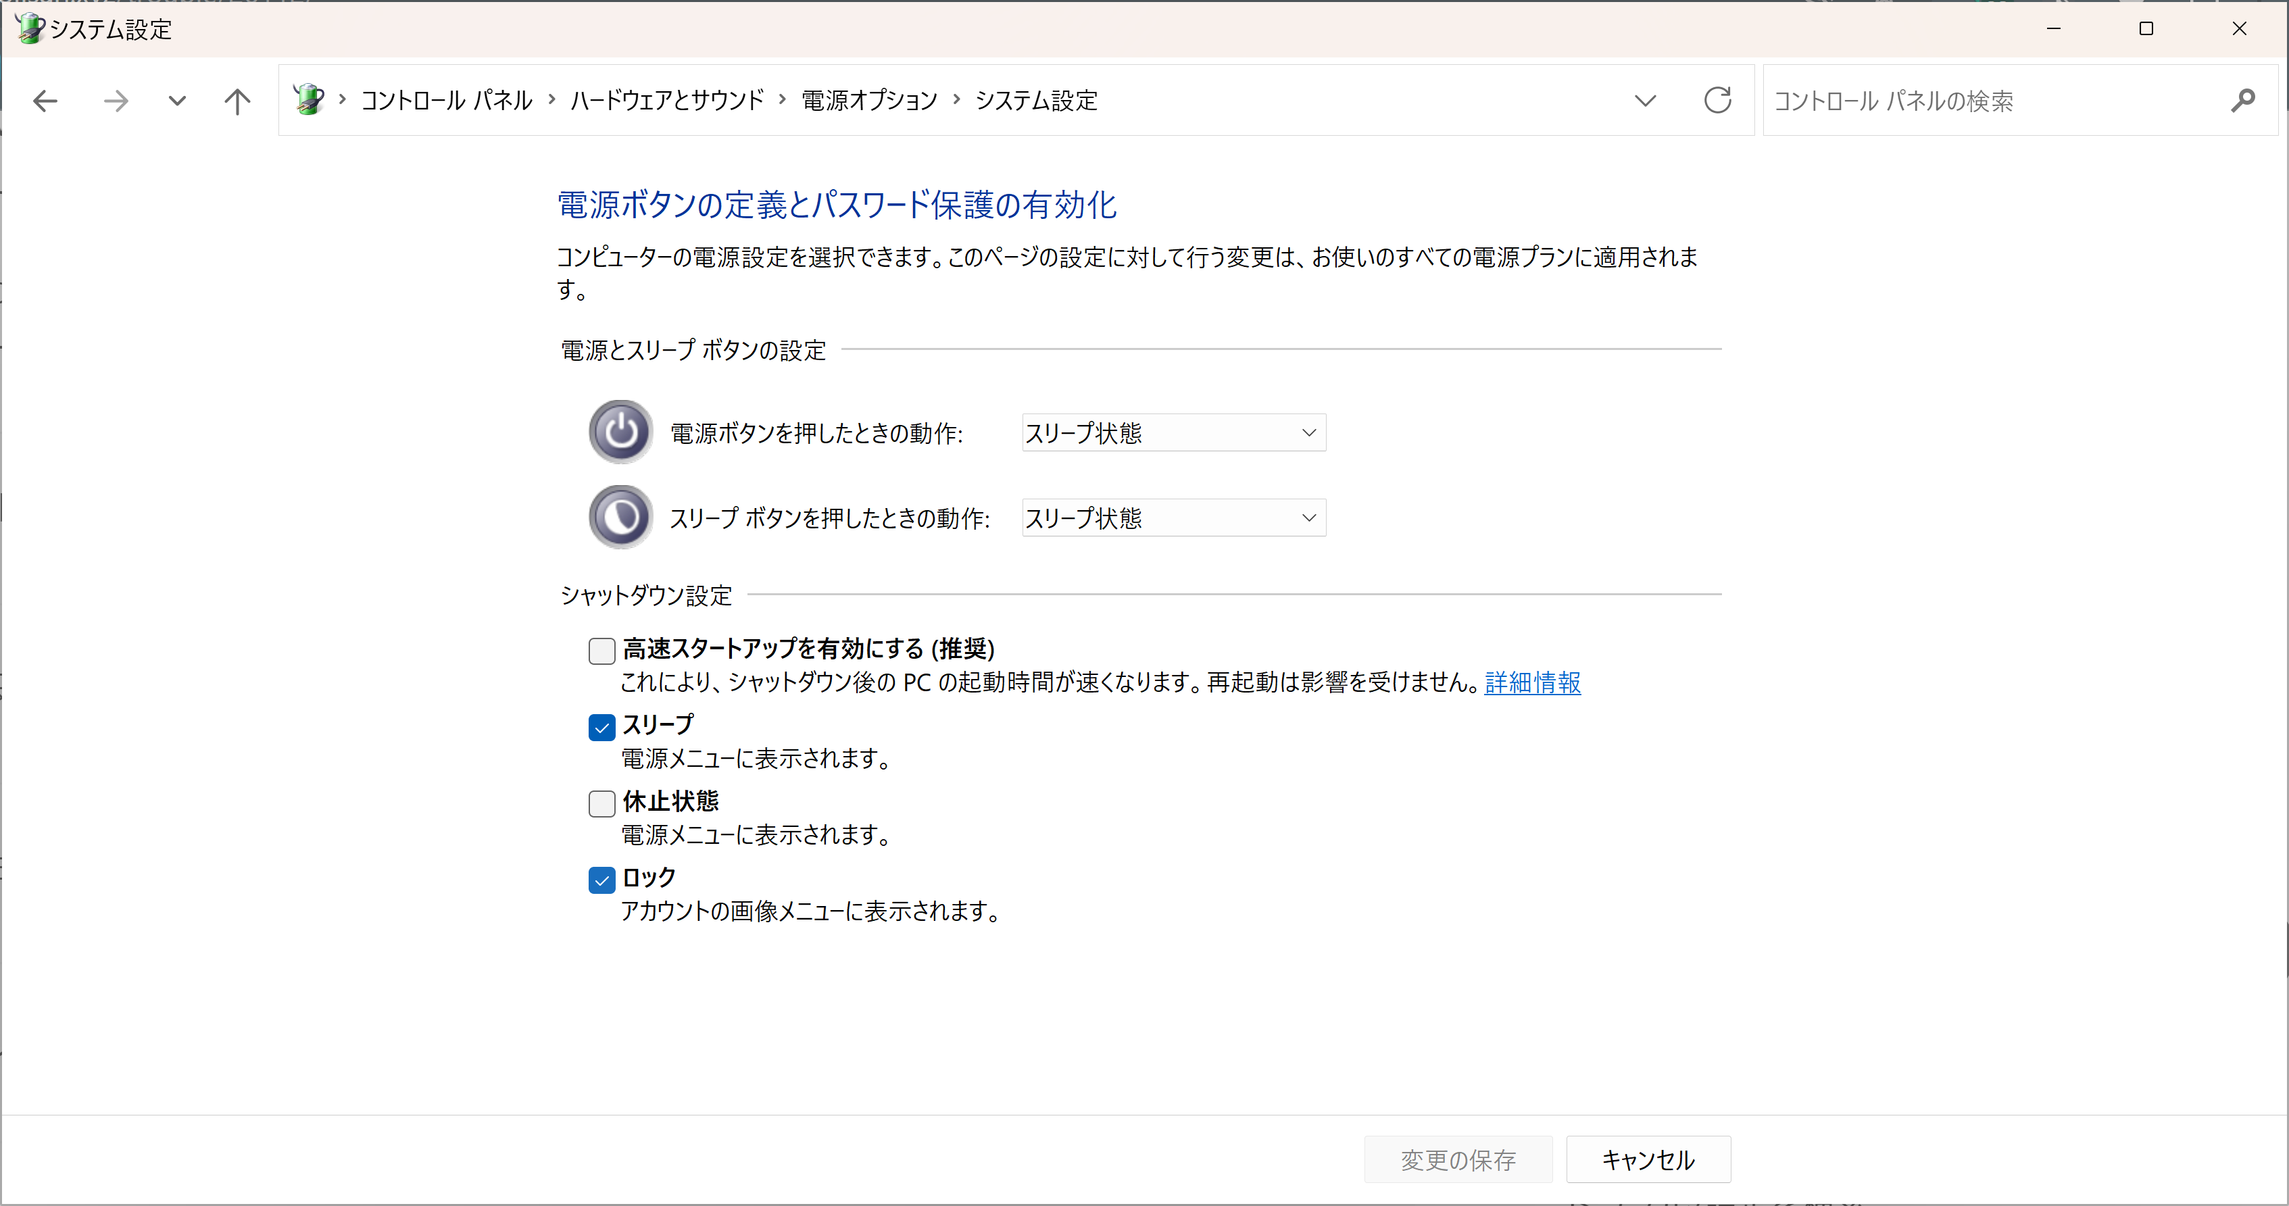Image resolution: width=2289 pixels, height=1206 pixels.
Task: Enable 高速スタートアップを有効にする checkbox
Action: coord(601,651)
